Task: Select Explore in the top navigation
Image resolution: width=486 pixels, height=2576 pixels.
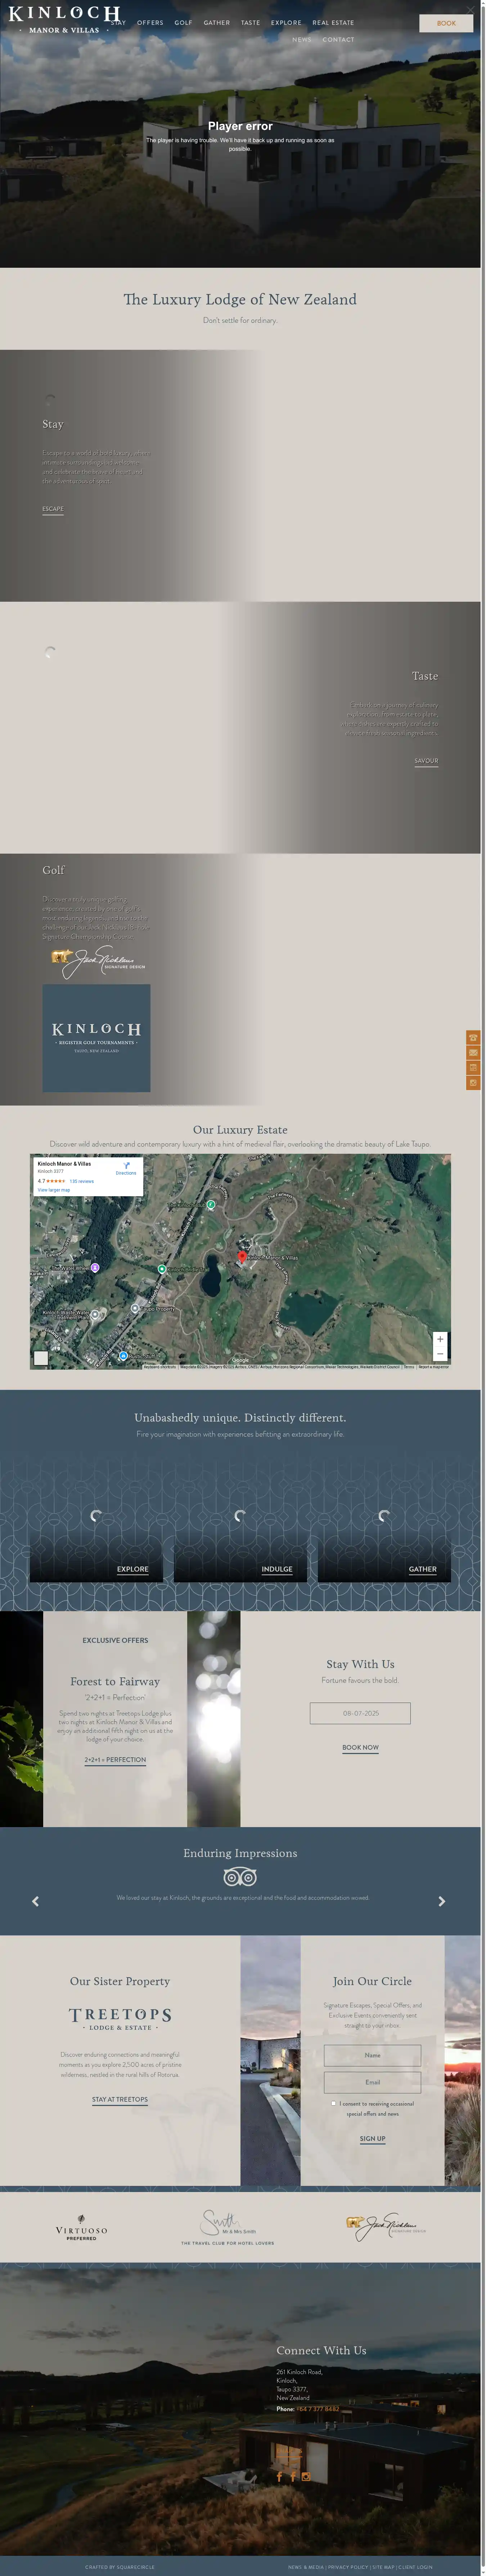Action: pos(286,22)
